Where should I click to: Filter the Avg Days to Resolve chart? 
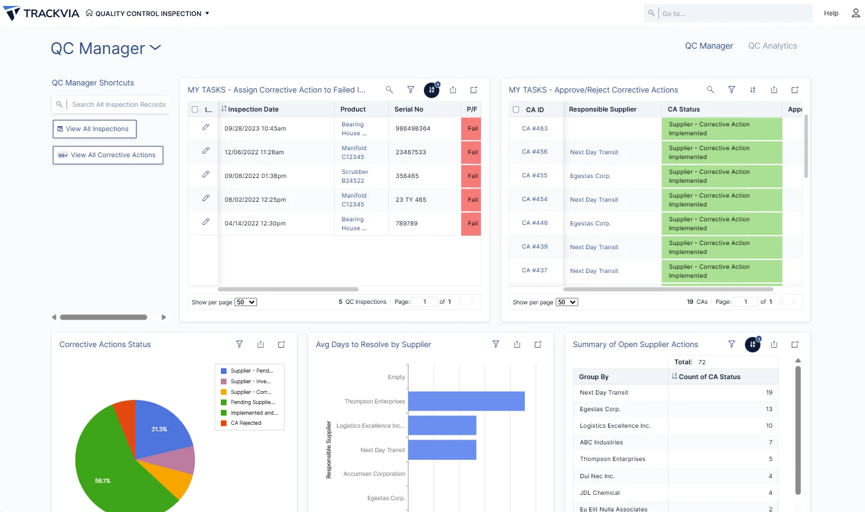tap(496, 344)
